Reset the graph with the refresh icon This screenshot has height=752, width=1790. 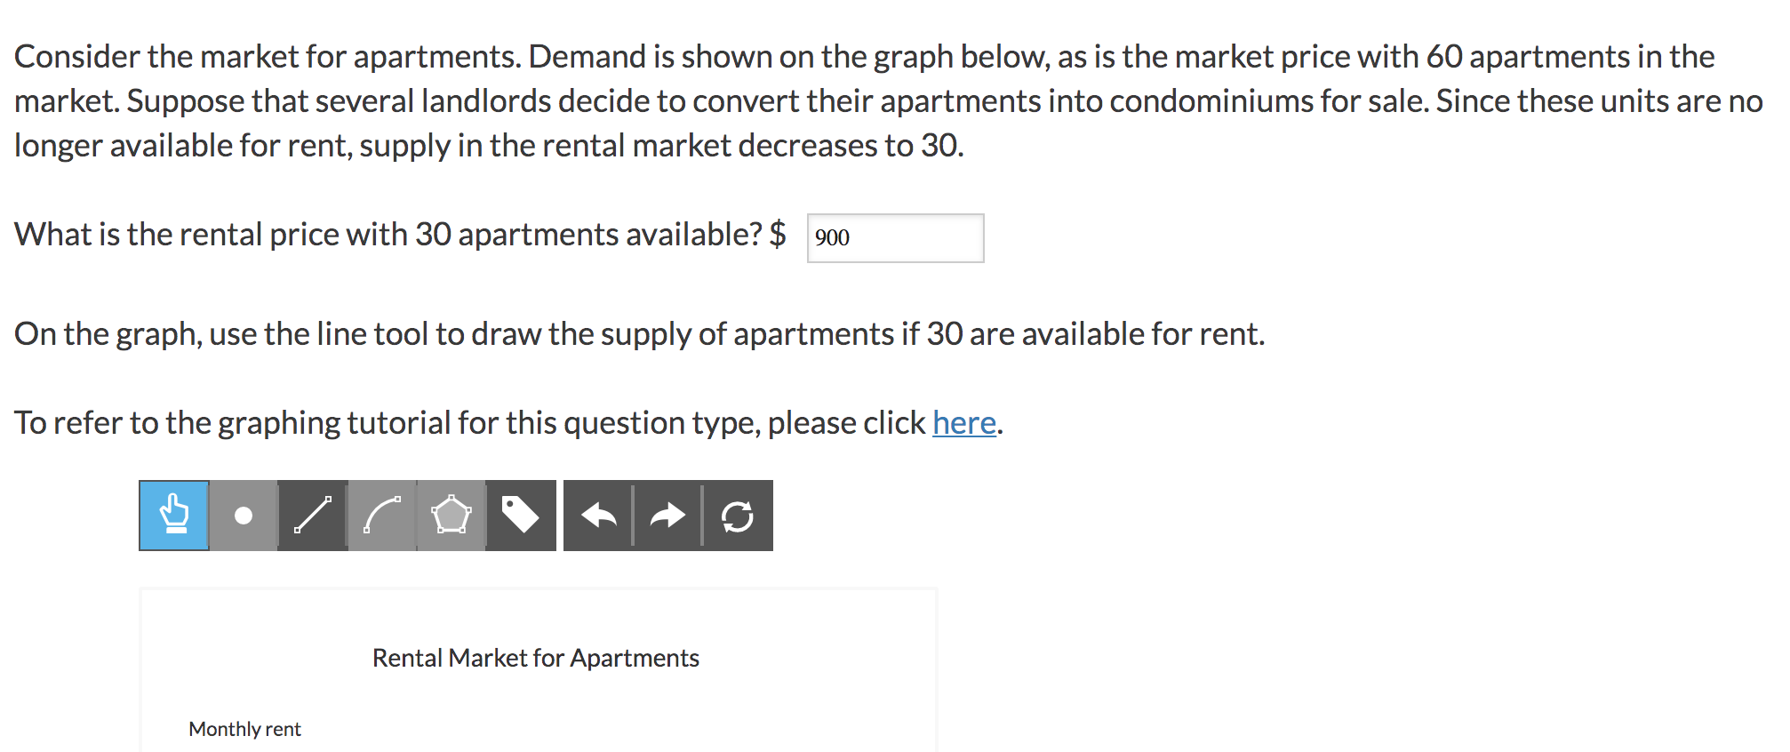pyautogui.click(x=739, y=516)
